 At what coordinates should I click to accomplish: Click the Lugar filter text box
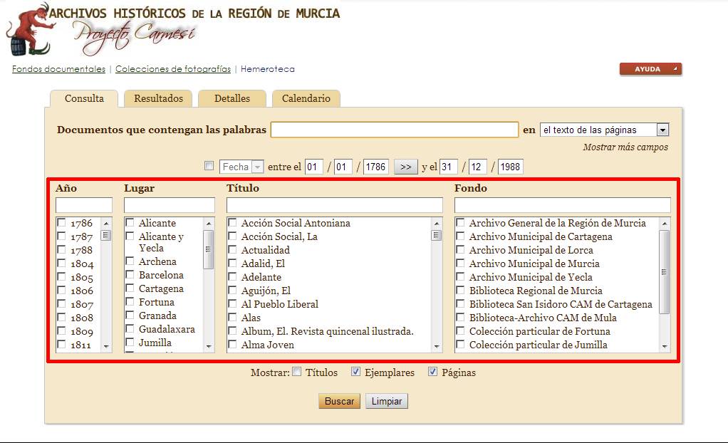[x=170, y=205]
